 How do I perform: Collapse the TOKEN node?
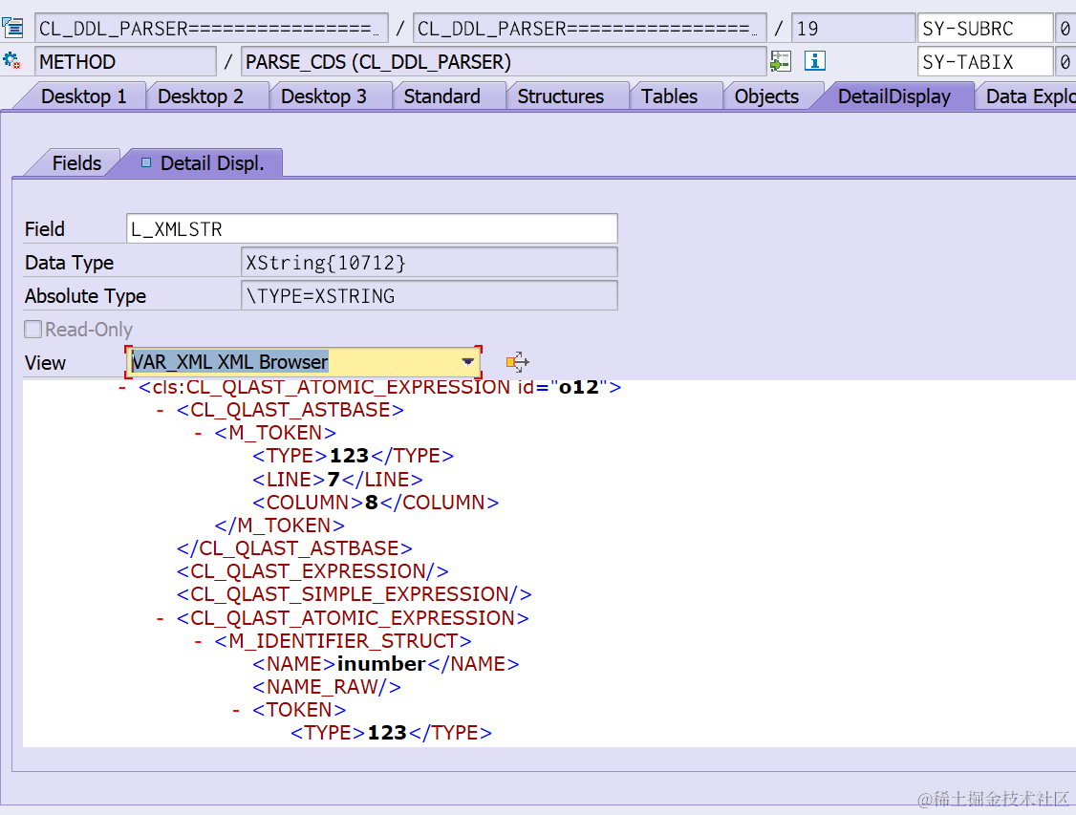click(235, 710)
